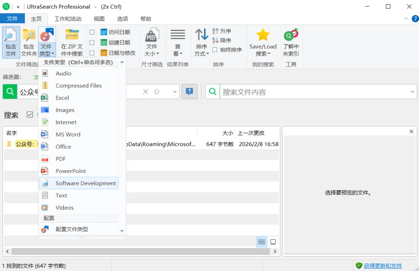Viewport: 419px width, 271px height.
Task: Open the File Size (文件大小) filter dropdown
Action: pyautogui.click(x=152, y=42)
